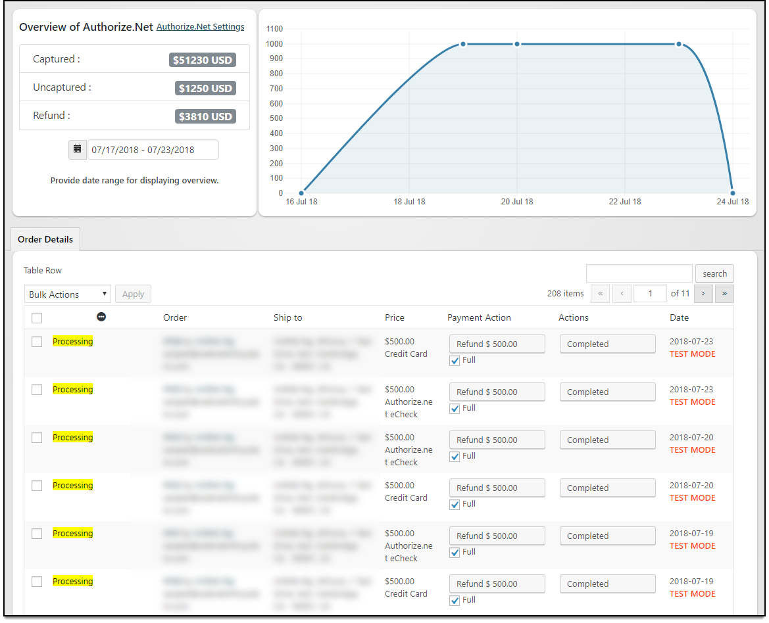This screenshot has width=769, height=623.
Task: Go to previous page of orders
Action: [x=622, y=294]
